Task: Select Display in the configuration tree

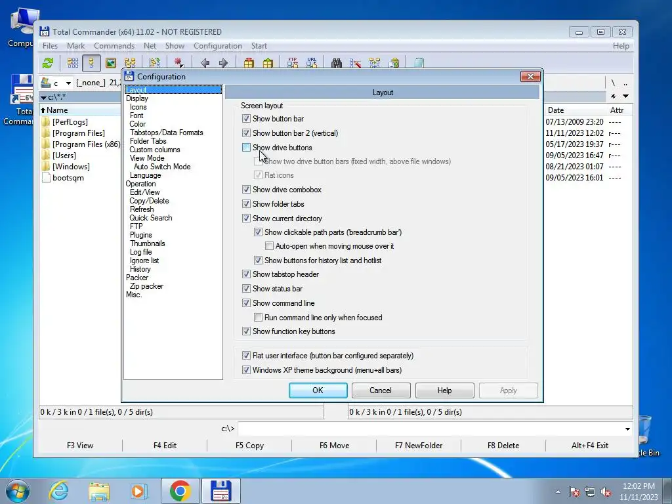Action: tap(136, 98)
